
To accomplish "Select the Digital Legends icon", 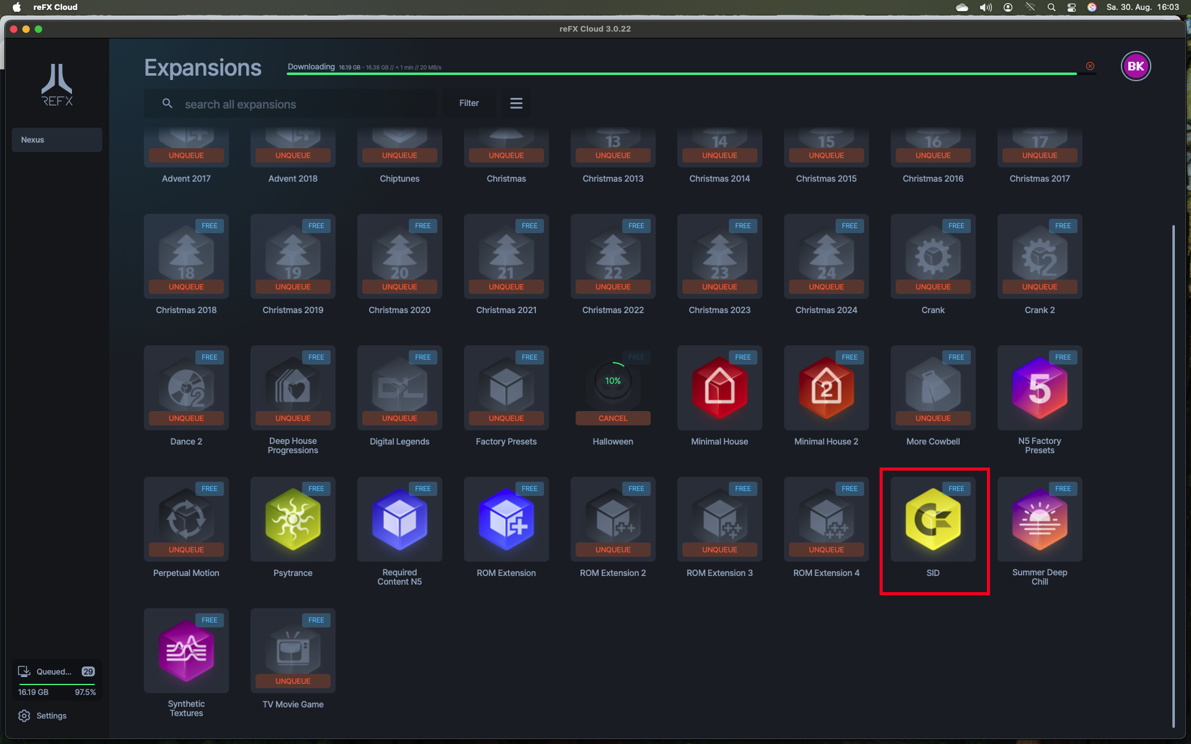I will (399, 387).
